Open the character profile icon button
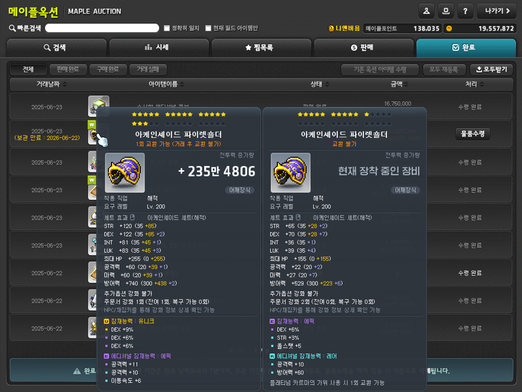 (426, 11)
